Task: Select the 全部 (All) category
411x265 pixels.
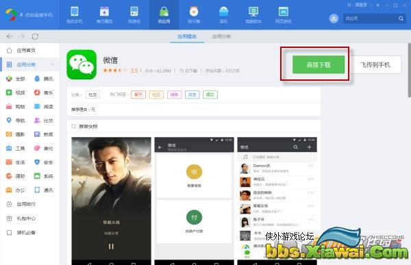Action: click(16, 79)
